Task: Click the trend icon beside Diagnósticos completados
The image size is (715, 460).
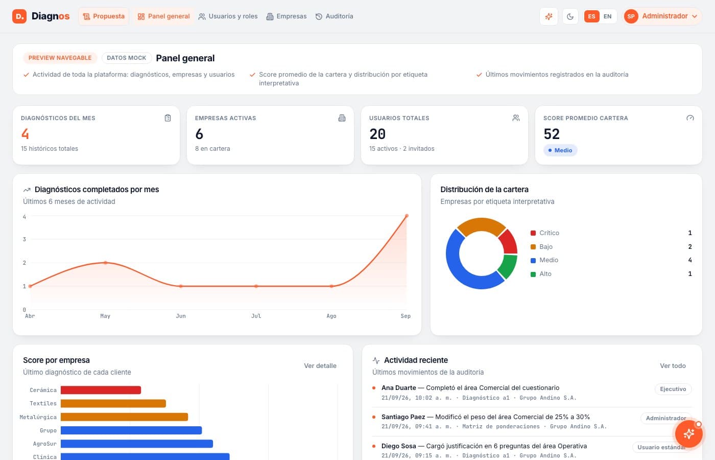Action: click(x=27, y=190)
